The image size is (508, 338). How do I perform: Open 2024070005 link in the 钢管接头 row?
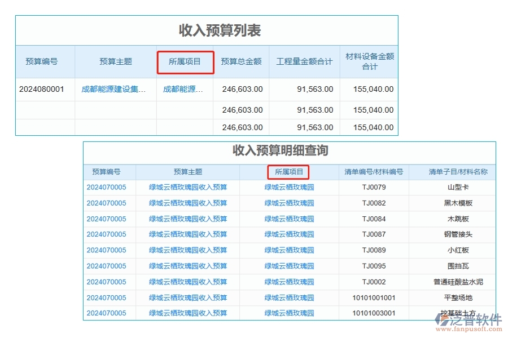point(110,234)
